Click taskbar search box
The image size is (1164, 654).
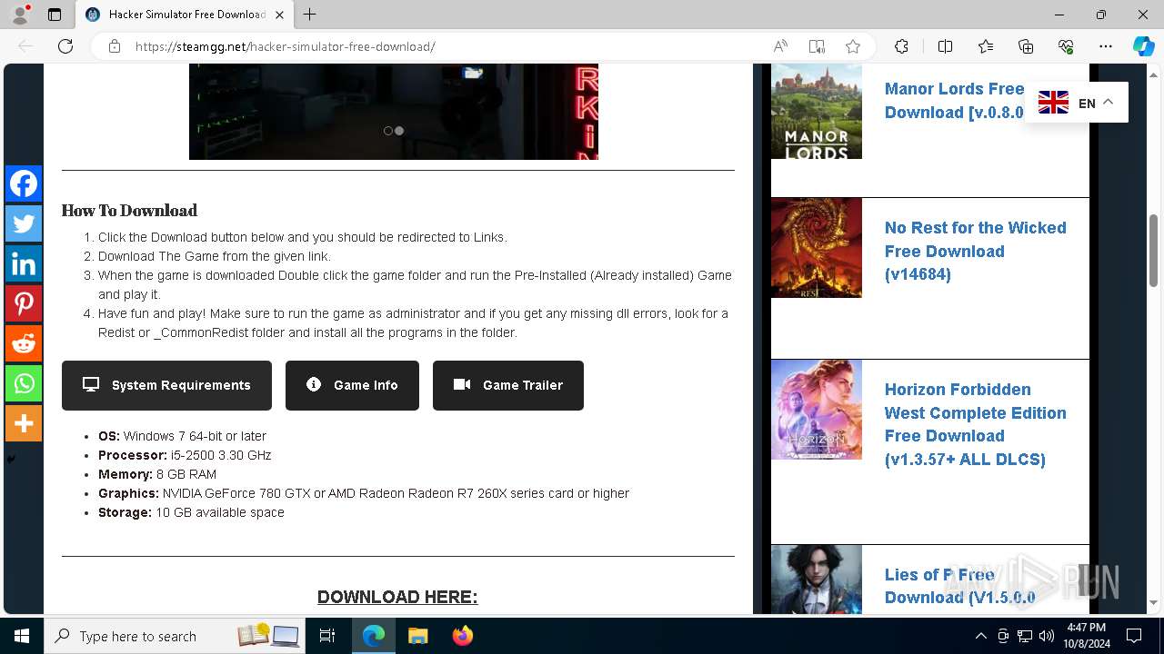[x=176, y=636]
